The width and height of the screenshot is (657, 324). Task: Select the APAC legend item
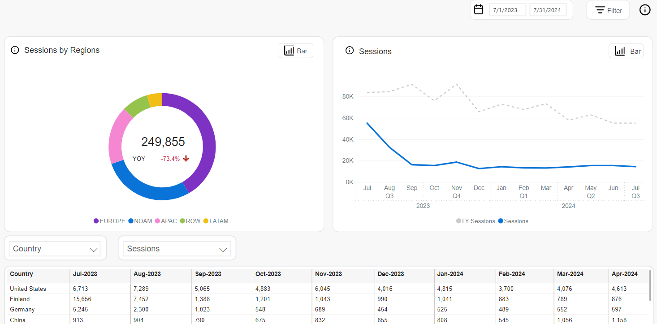[166, 221]
